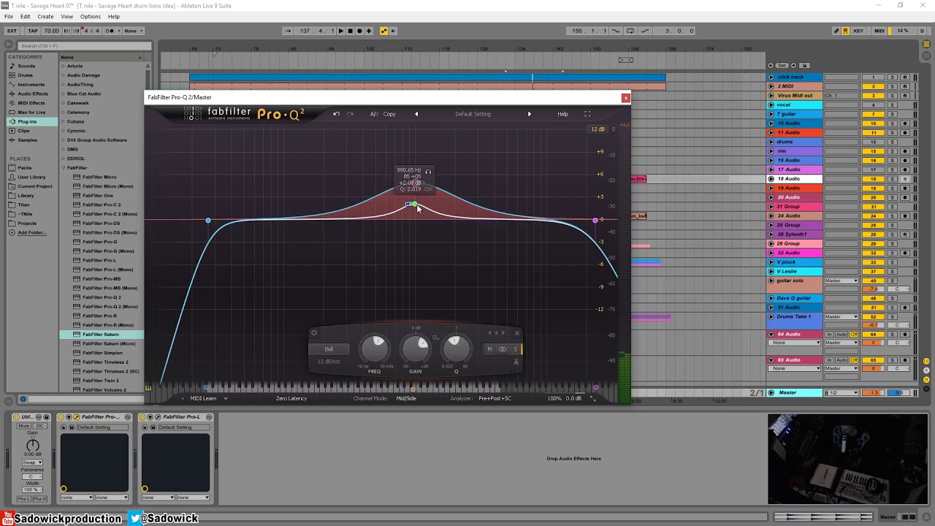
Task: Click the split band scissors icon
Action: pyautogui.click(x=516, y=362)
